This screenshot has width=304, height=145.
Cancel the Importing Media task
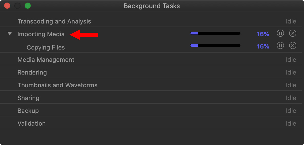292,33
